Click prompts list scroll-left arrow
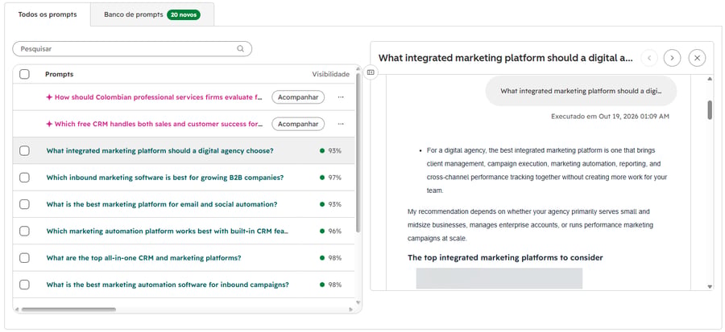This screenshot has width=725, height=332. 17,309
